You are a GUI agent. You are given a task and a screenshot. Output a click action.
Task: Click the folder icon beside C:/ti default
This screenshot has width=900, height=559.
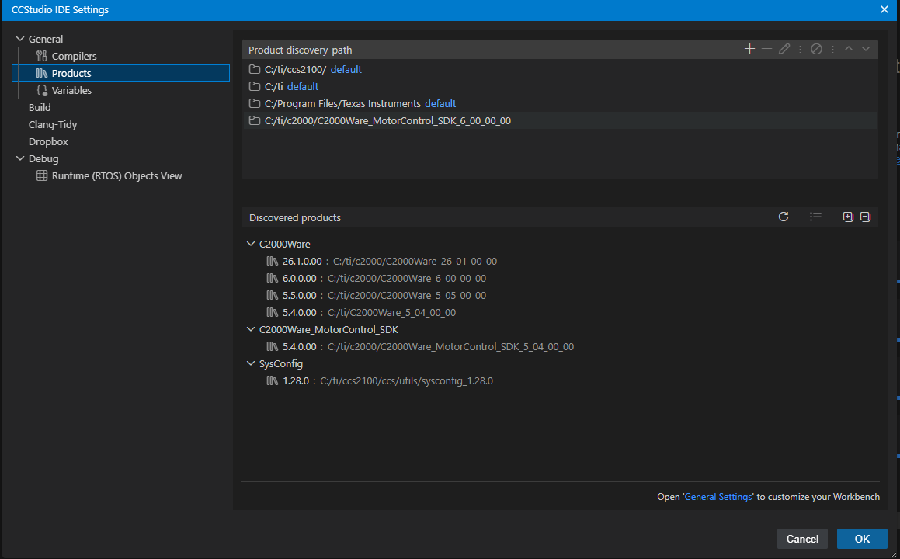click(x=254, y=87)
